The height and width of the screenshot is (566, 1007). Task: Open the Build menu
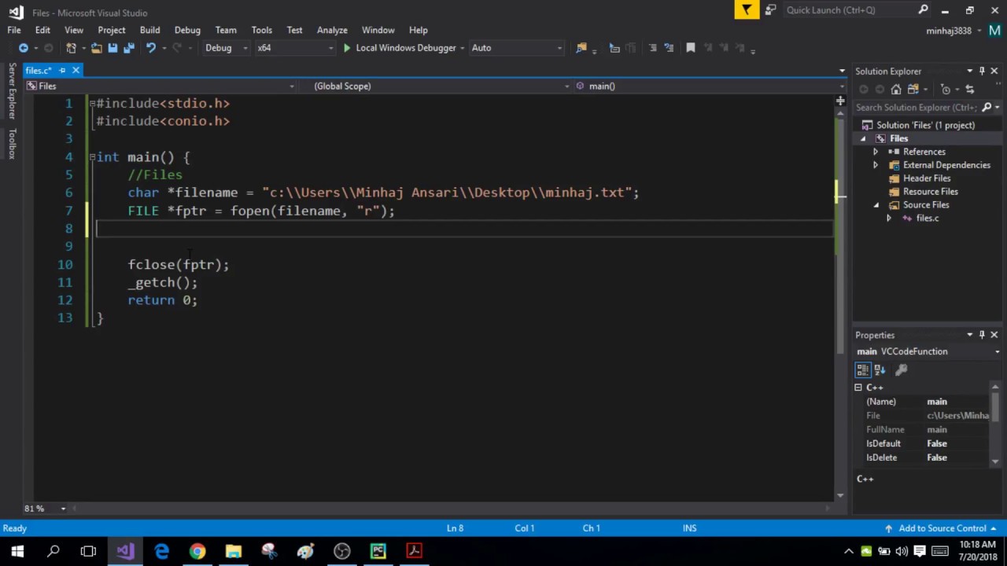150,30
